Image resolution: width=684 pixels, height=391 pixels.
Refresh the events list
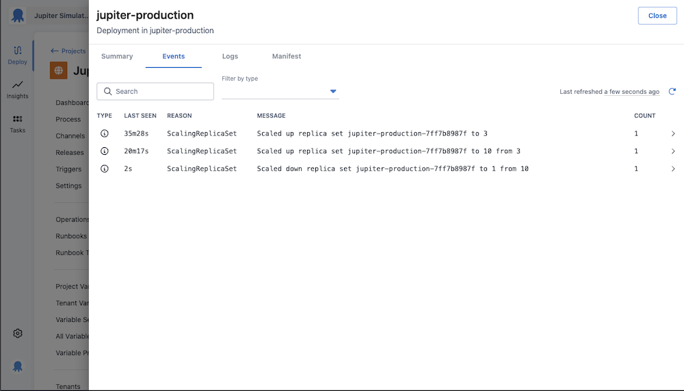pyautogui.click(x=672, y=91)
